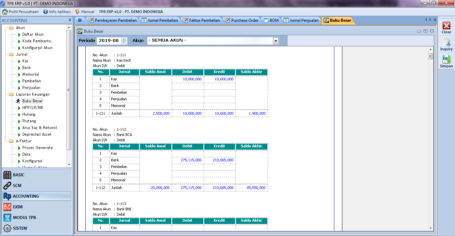This screenshot has height=236, width=455.
Task: Open MODUL TPB module icon
Action: 7,218
